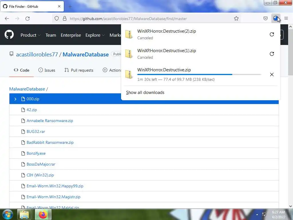This screenshot has height=220, width=293.
Task: Switch to the Code tab
Action: click(x=21, y=70)
